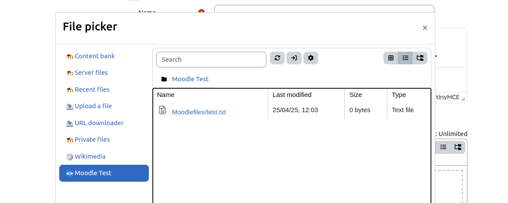Click Wikimedia globe icon

coord(70,156)
